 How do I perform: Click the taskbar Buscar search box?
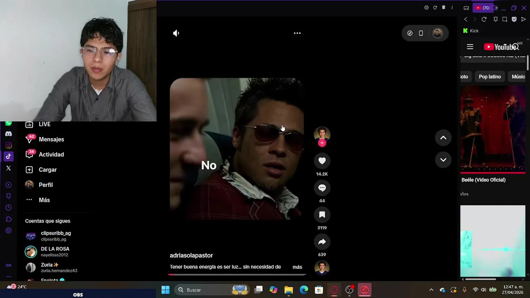pyautogui.click(x=212, y=290)
